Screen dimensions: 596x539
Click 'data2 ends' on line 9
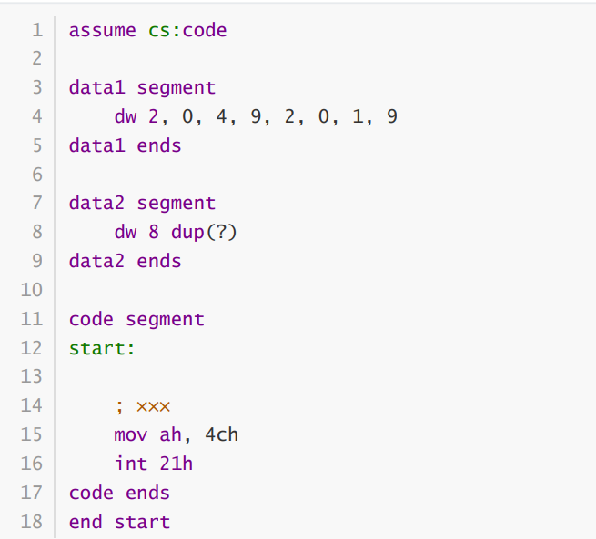pyautogui.click(x=125, y=261)
